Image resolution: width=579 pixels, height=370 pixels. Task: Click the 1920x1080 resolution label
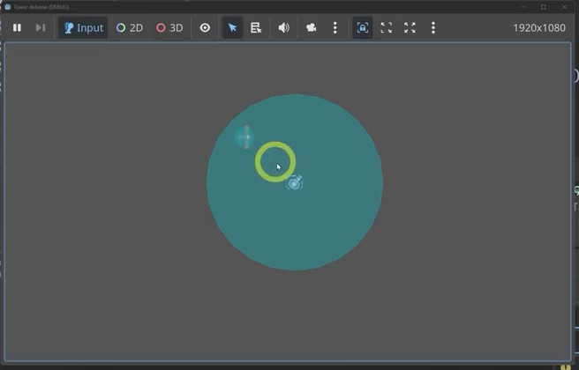point(539,28)
